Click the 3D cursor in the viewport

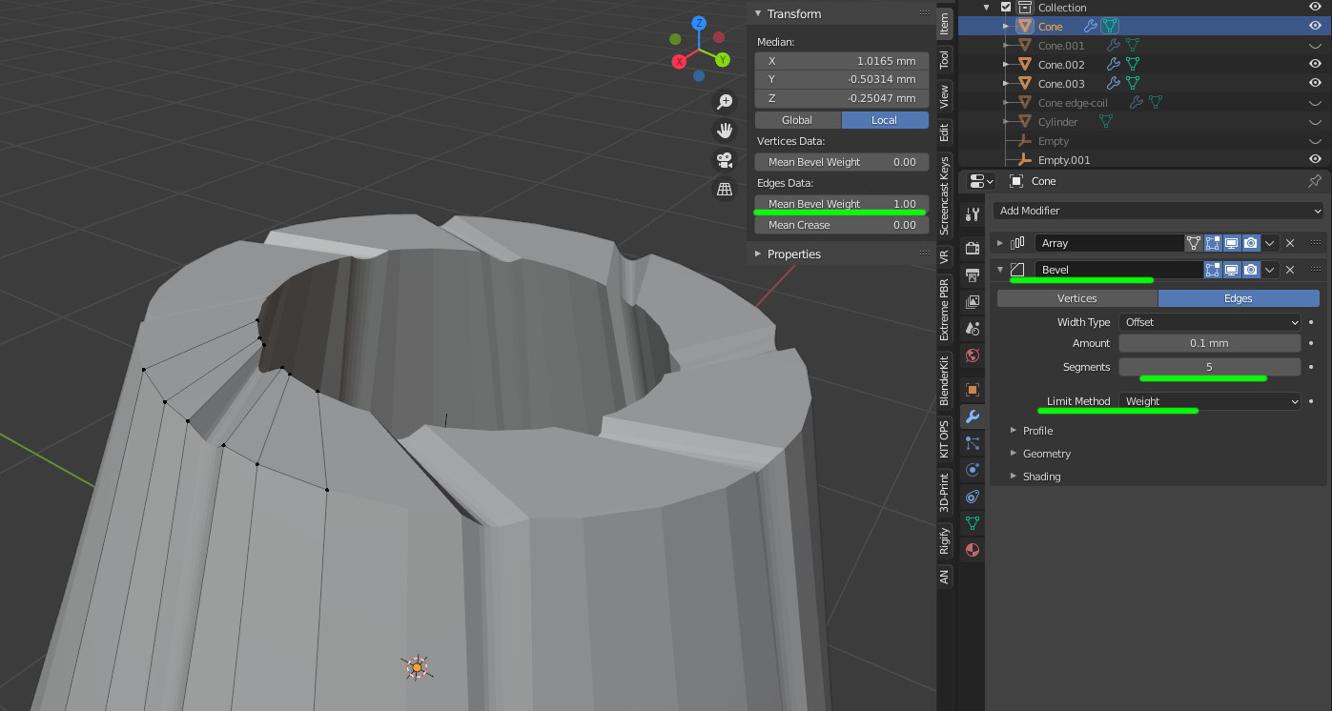[x=417, y=667]
